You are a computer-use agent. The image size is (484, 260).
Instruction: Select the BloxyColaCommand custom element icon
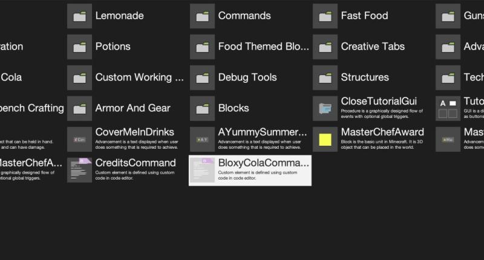click(202, 171)
